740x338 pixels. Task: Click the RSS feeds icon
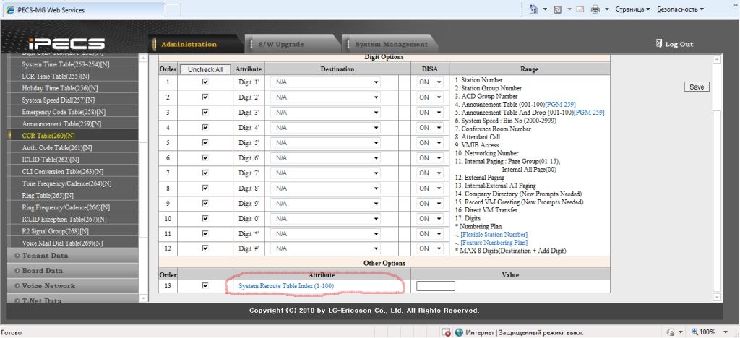point(559,9)
